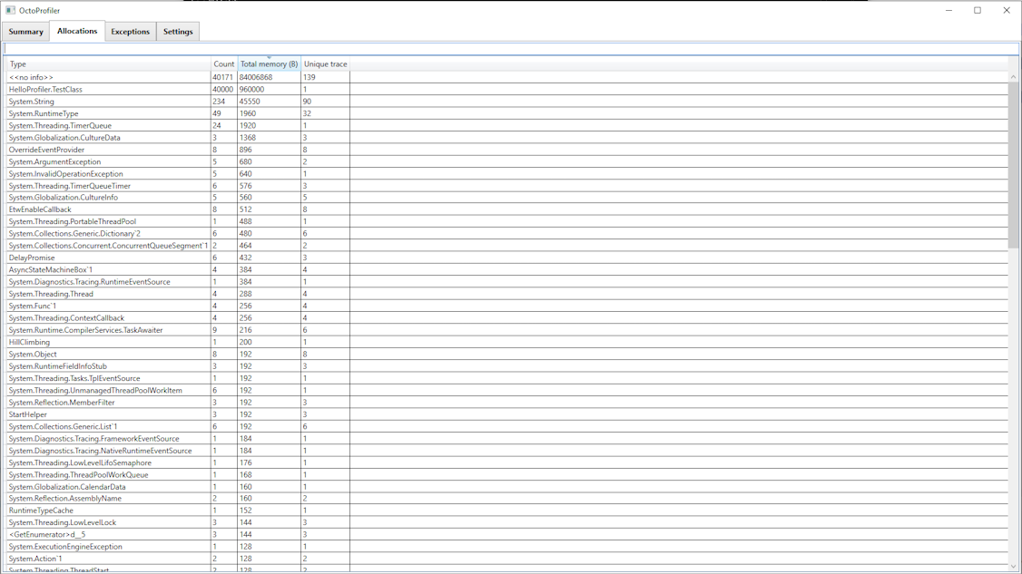Select the System.String row
Image resolution: width=1022 pixels, height=574 pixels.
[507, 101]
